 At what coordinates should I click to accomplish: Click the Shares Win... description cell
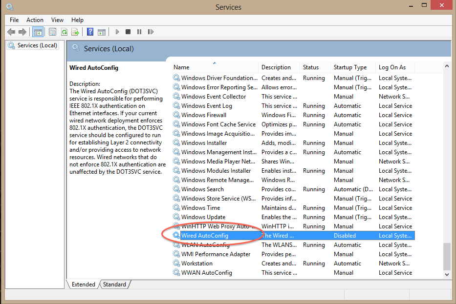click(278, 162)
